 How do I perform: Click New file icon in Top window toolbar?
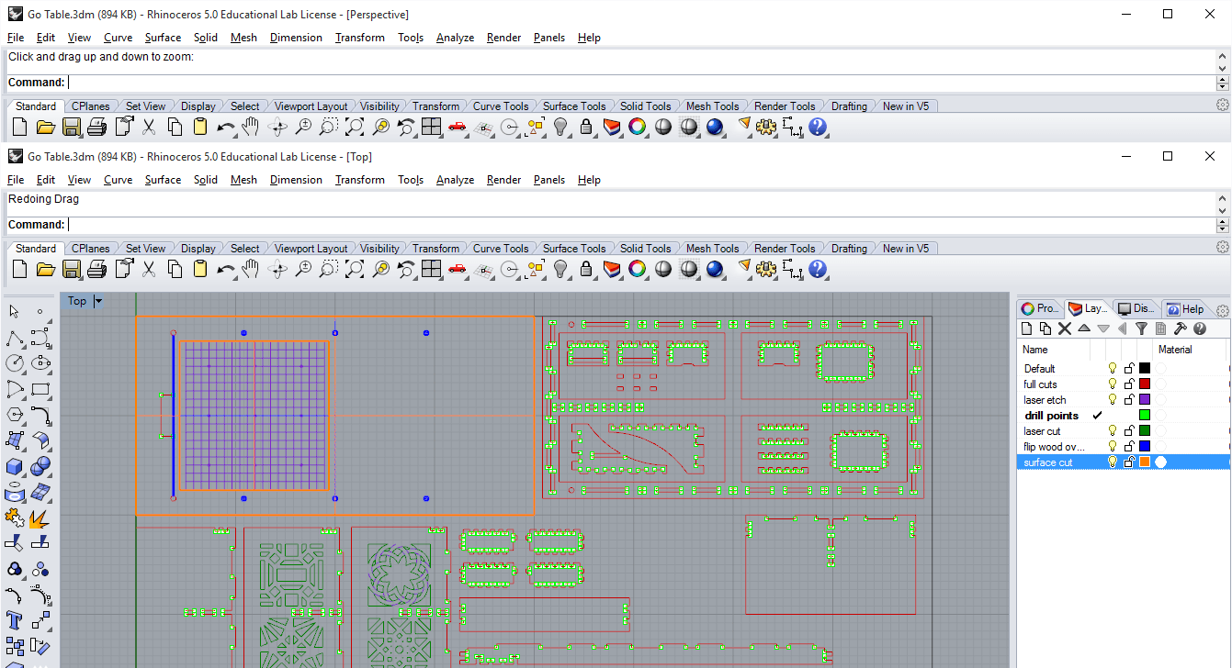coord(19,269)
